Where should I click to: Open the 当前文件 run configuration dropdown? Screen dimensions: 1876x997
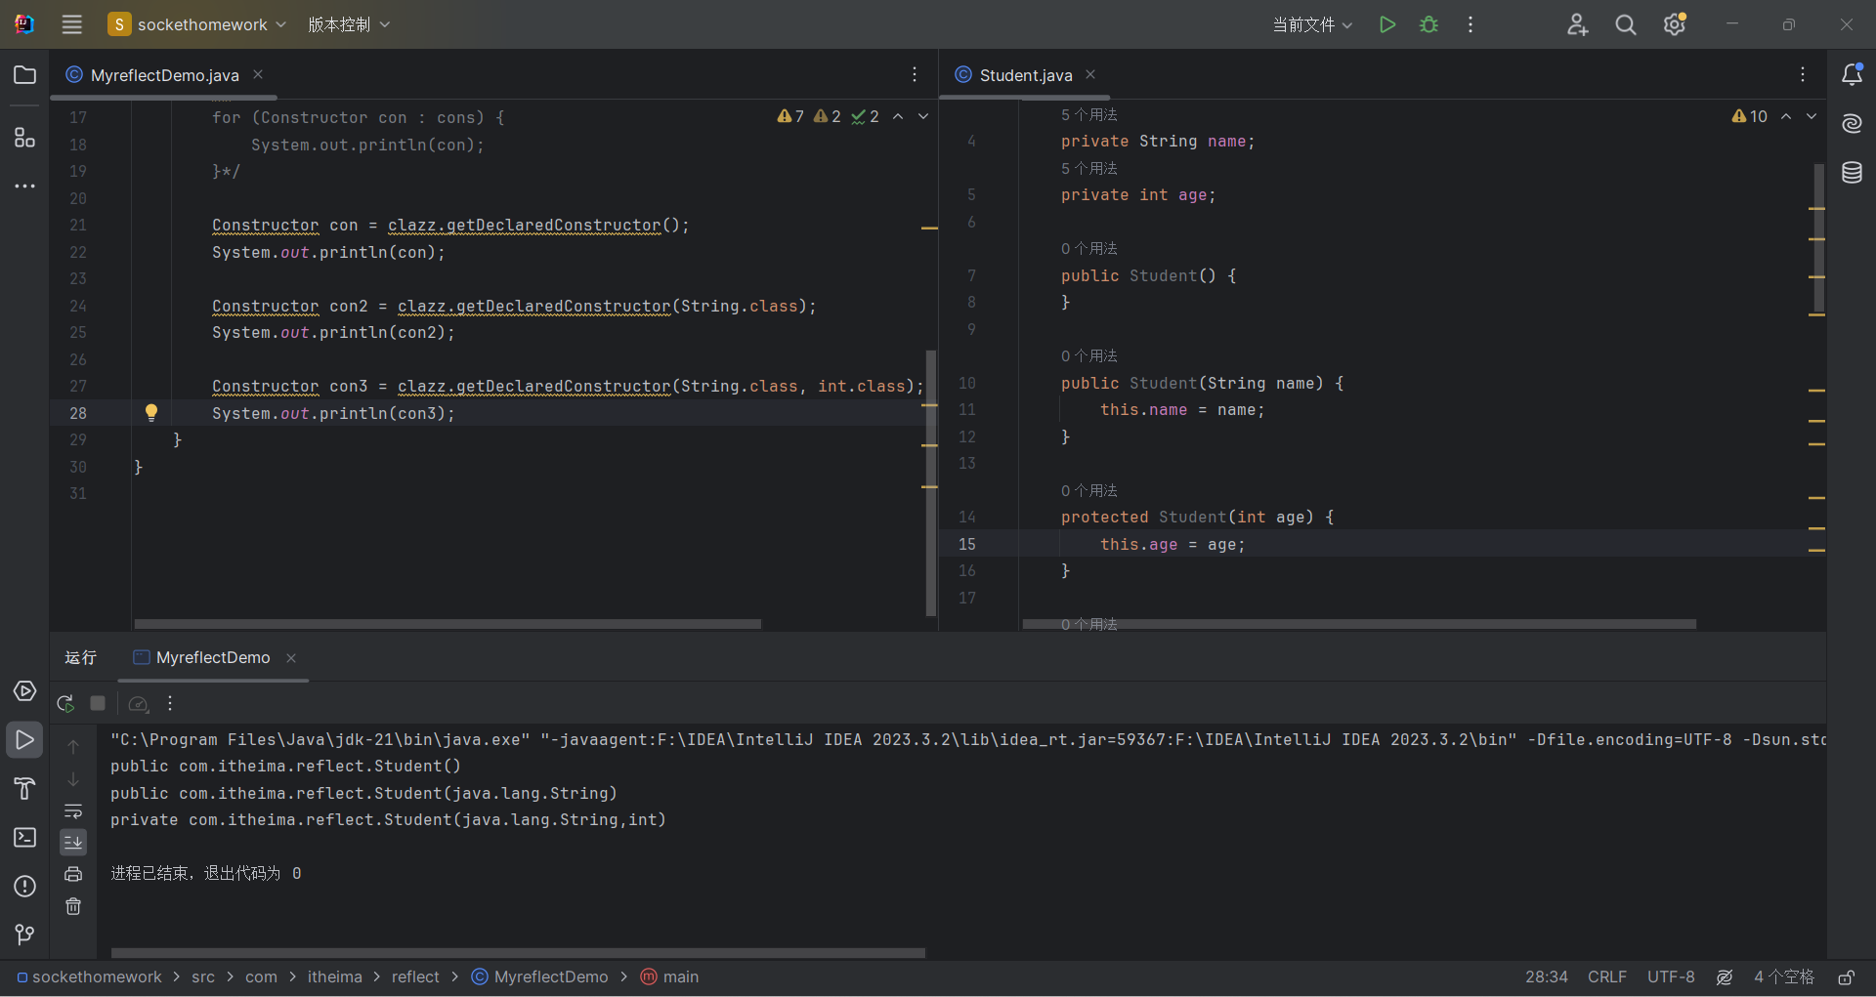click(x=1312, y=24)
